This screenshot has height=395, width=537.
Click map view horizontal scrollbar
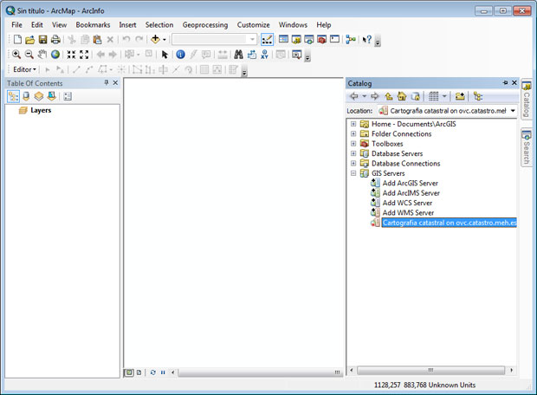point(259,372)
